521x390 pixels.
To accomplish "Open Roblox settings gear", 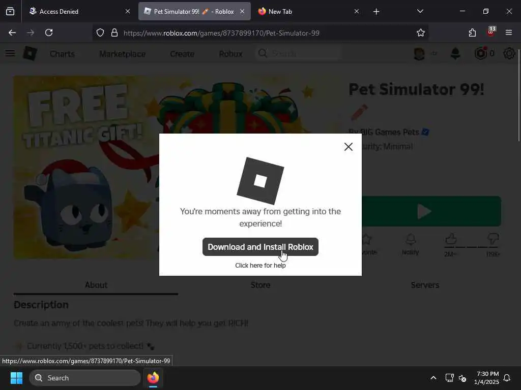I will pos(509,53).
